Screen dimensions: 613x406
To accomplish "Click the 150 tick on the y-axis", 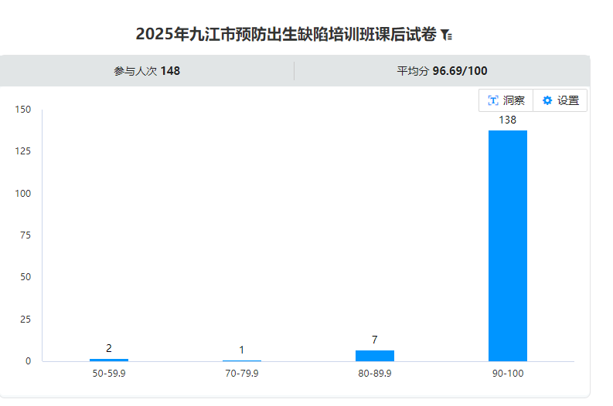I will 23,110.
